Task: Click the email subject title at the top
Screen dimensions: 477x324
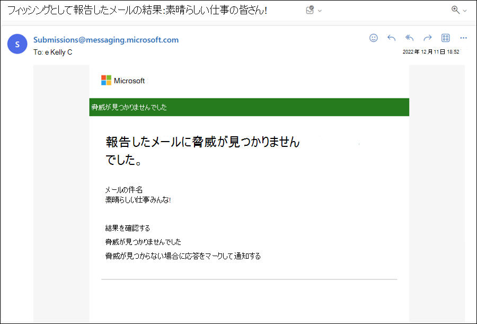Action: (137, 11)
